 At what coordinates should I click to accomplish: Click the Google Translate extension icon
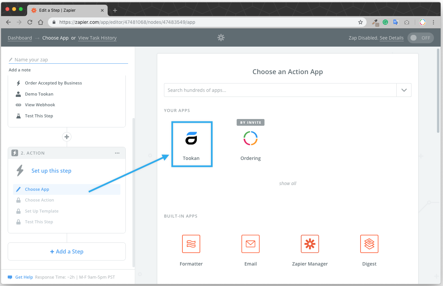click(396, 22)
